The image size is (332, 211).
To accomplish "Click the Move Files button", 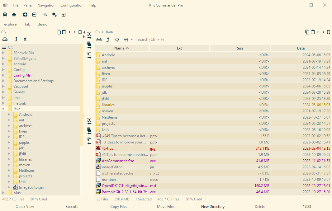I will 166,207.
